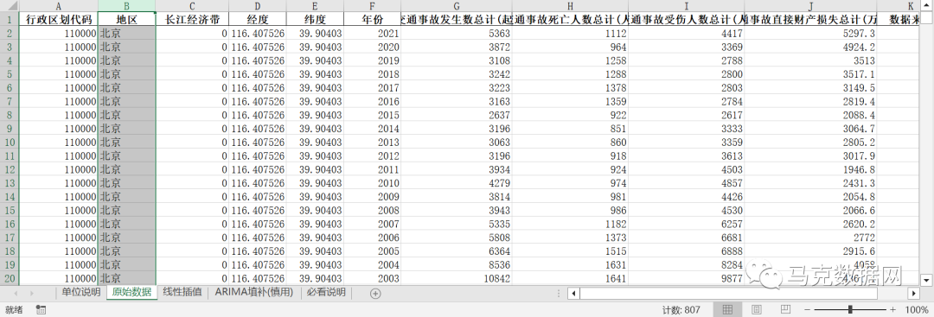The height and width of the screenshot is (317, 934).
Task: Select the year cell 2008
Action: (372, 210)
